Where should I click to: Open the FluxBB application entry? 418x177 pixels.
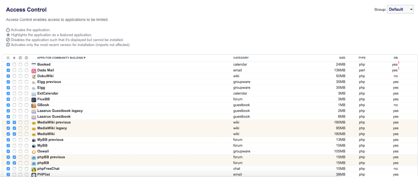(x=43, y=99)
